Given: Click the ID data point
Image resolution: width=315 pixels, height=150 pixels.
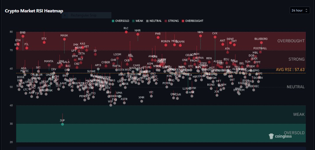Looking at the screenshot, I should (95, 54).
